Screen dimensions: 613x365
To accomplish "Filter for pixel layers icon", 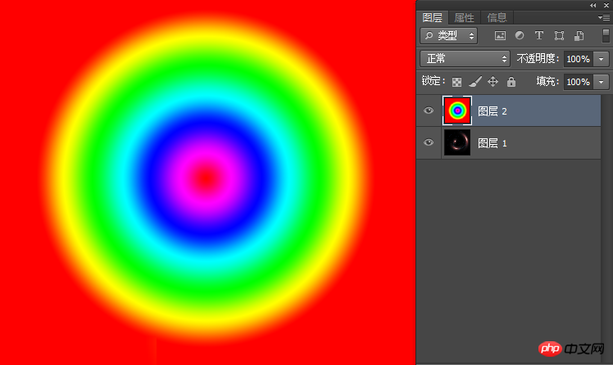I will [500, 36].
